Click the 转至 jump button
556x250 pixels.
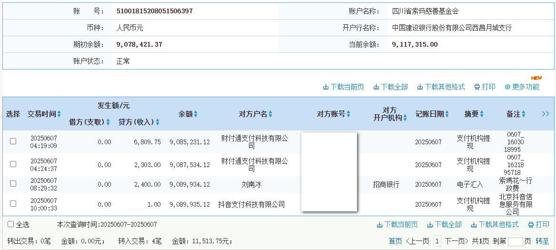click(542, 241)
